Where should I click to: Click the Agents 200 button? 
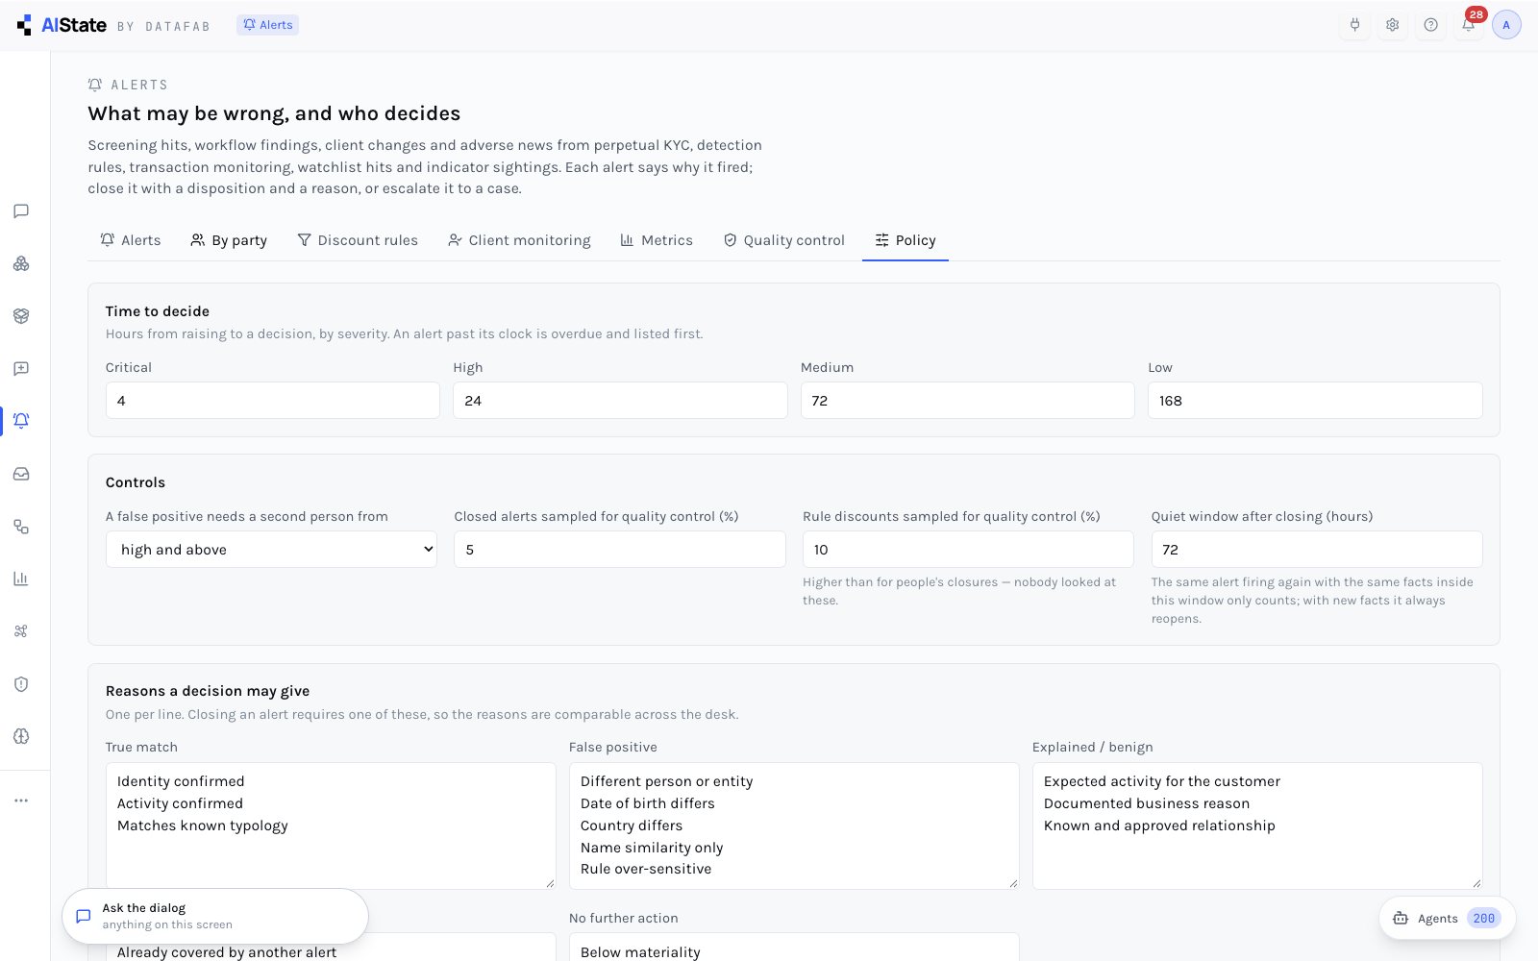tap(1448, 919)
